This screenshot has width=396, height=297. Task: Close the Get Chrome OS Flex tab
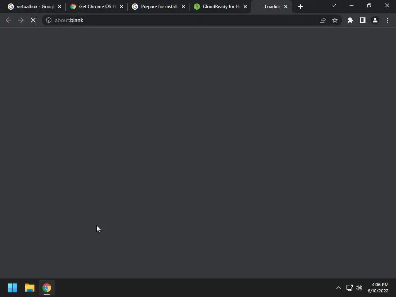[x=121, y=7]
